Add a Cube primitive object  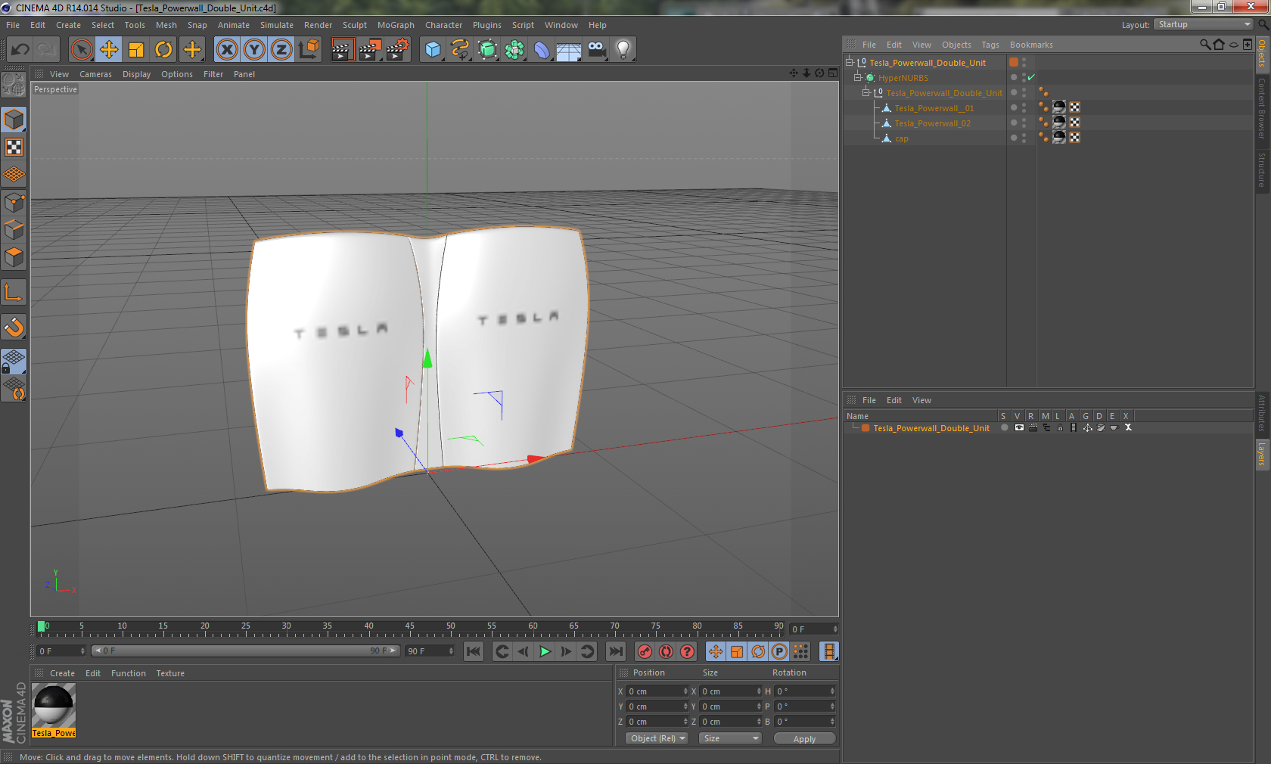click(433, 50)
